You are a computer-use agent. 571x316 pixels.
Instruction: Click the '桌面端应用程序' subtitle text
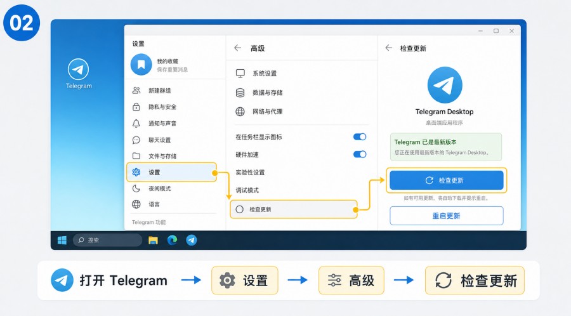[x=445, y=123]
